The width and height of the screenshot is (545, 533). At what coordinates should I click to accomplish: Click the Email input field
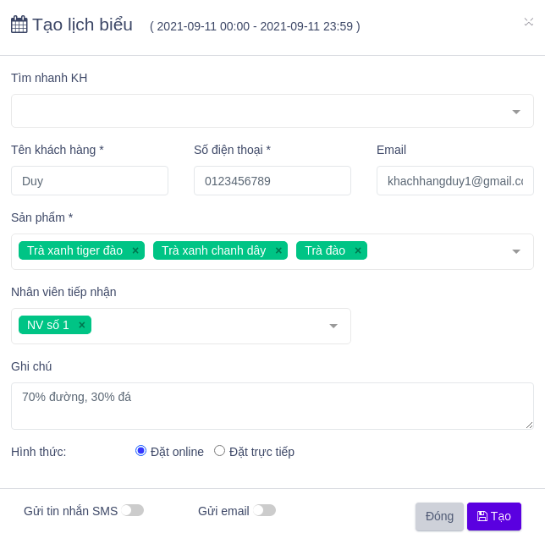tap(455, 181)
